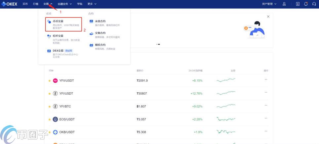Toggle the favorite star for YFI/BTC
Viewport: 319px width, 144px height.
coord(50,107)
